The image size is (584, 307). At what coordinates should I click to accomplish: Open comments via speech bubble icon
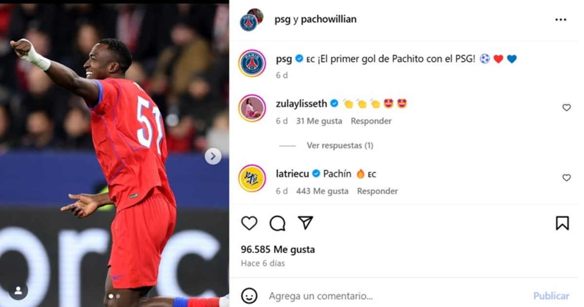pyautogui.click(x=277, y=223)
